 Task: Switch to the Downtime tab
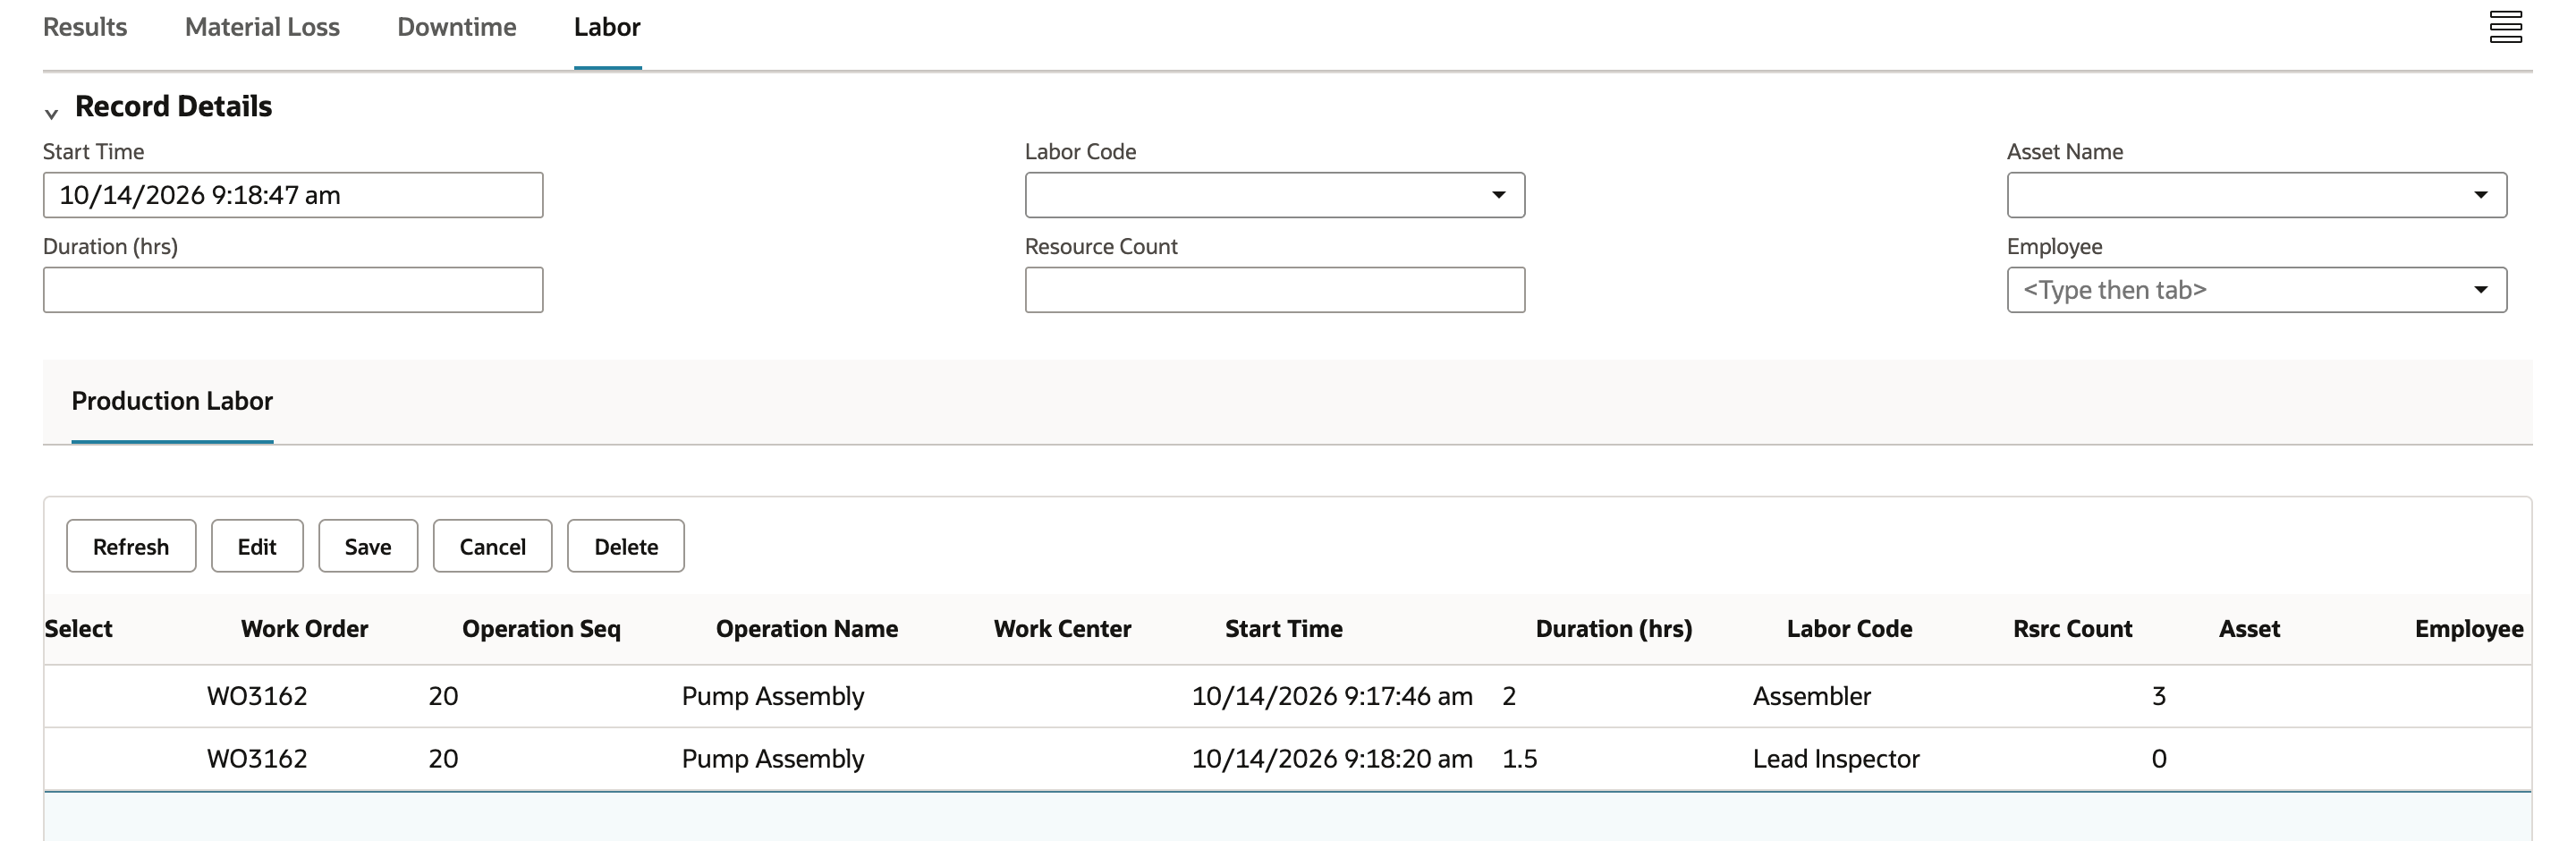[457, 27]
